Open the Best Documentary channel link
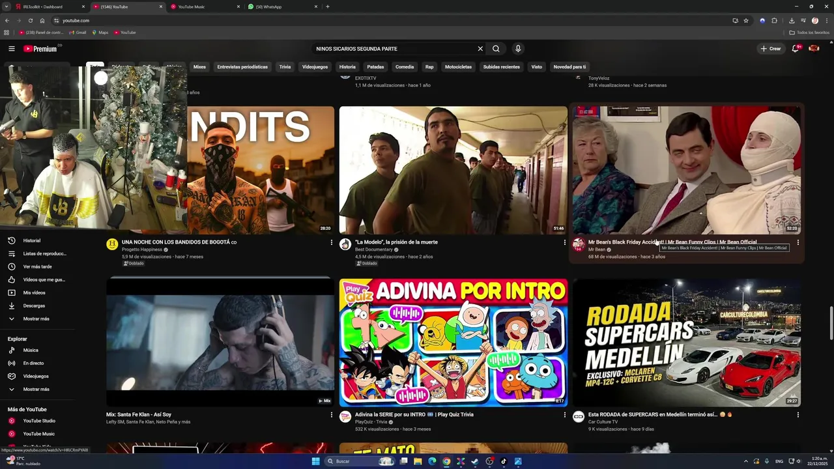 point(374,249)
